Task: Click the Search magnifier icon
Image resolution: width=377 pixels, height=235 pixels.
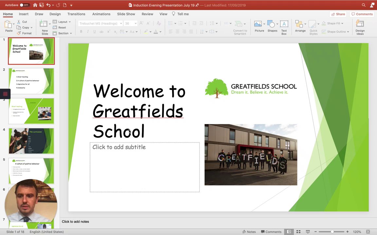Action: [364, 5]
